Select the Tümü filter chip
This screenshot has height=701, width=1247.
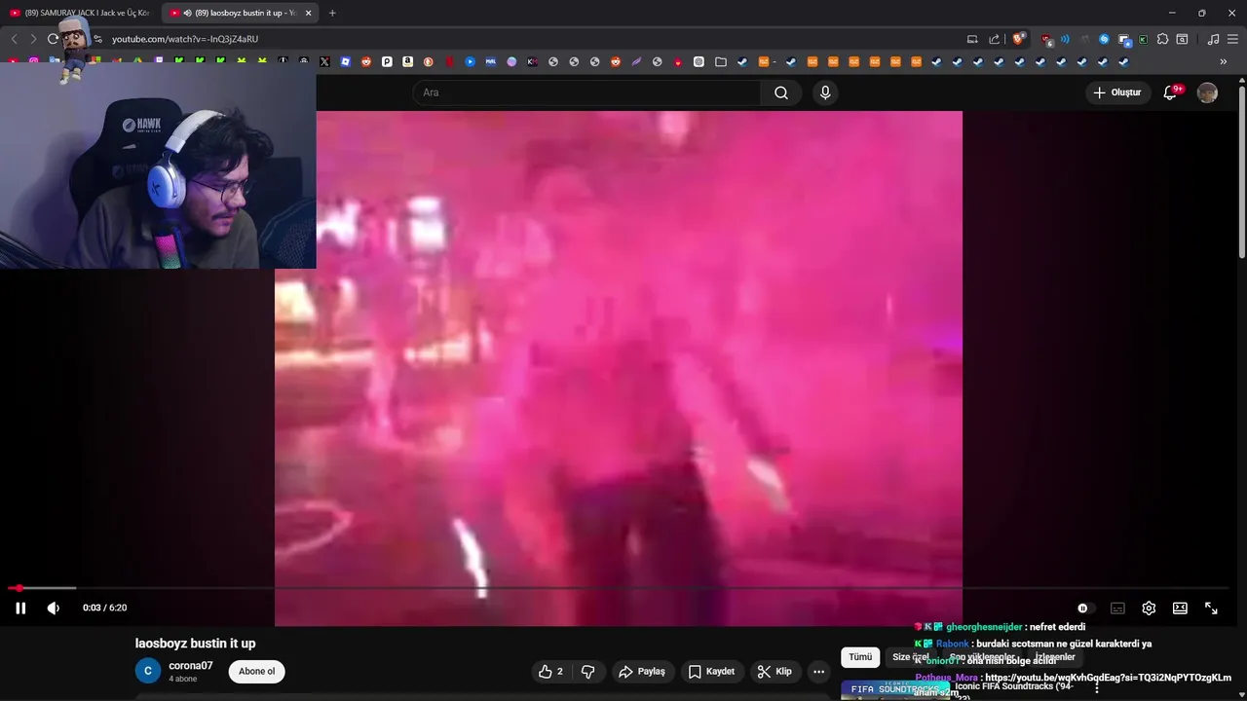(860, 657)
